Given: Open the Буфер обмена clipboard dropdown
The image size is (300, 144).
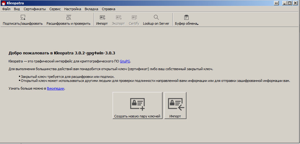Looking at the screenshot, I should pos(186,20).
